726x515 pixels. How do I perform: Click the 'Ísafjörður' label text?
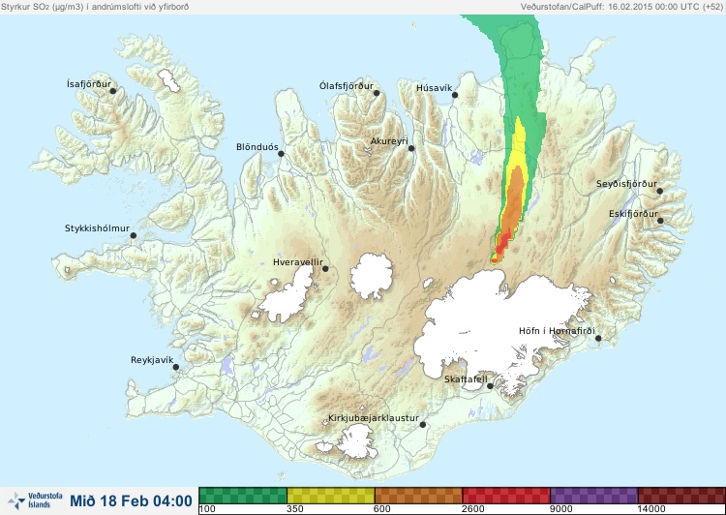89,84
